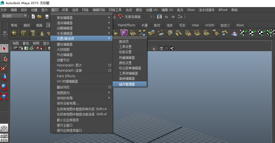Screen dimensions: 275x143
Task: Click the scissors cut faces shelf icon
Action: tap(142, 33)
